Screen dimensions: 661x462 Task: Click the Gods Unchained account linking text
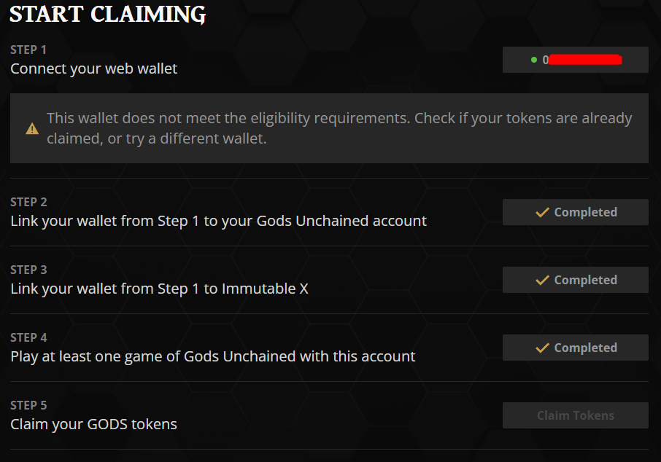(218, 221)
